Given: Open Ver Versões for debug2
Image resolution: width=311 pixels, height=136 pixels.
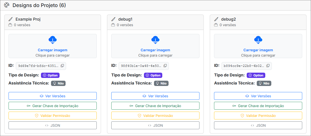Looking at the screenshot, I should [258, 96].
